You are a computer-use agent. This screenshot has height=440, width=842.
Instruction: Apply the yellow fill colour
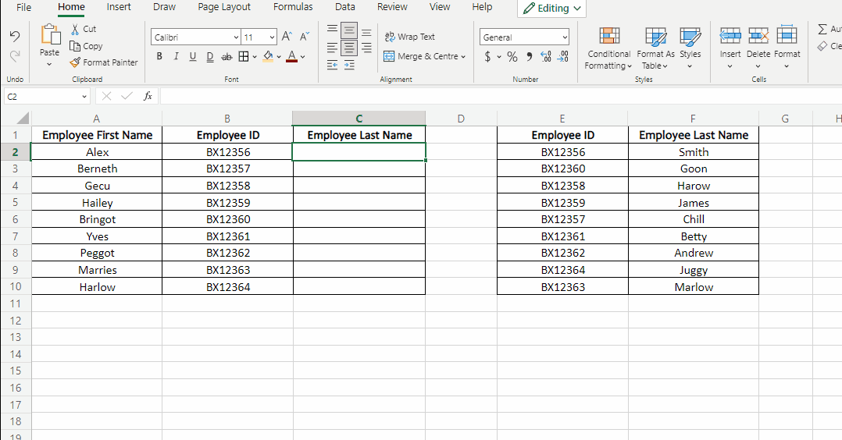(268, 56)
